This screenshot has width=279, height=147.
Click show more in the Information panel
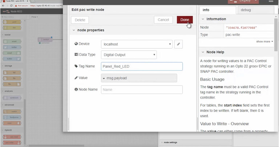pyautogui.click(x=264, y=42)
